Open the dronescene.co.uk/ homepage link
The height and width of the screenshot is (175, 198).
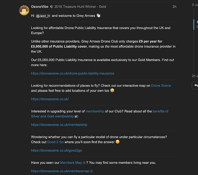pos(50,99)
